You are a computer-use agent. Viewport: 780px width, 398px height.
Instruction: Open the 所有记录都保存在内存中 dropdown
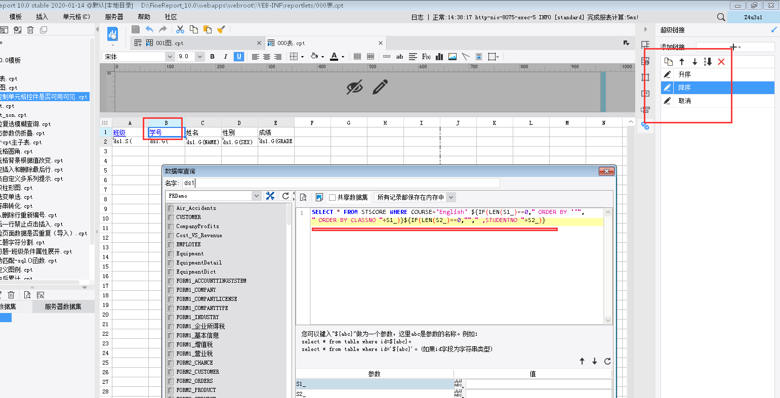point(451,197)
